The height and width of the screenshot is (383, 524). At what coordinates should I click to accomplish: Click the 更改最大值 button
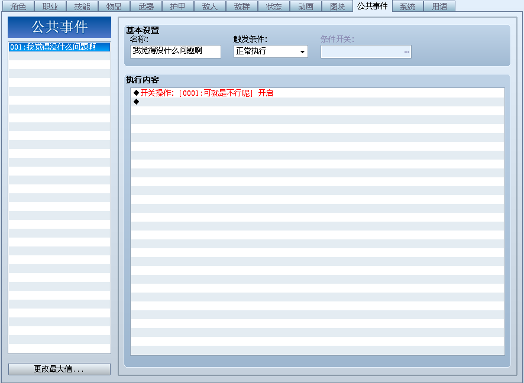(60, 369)
